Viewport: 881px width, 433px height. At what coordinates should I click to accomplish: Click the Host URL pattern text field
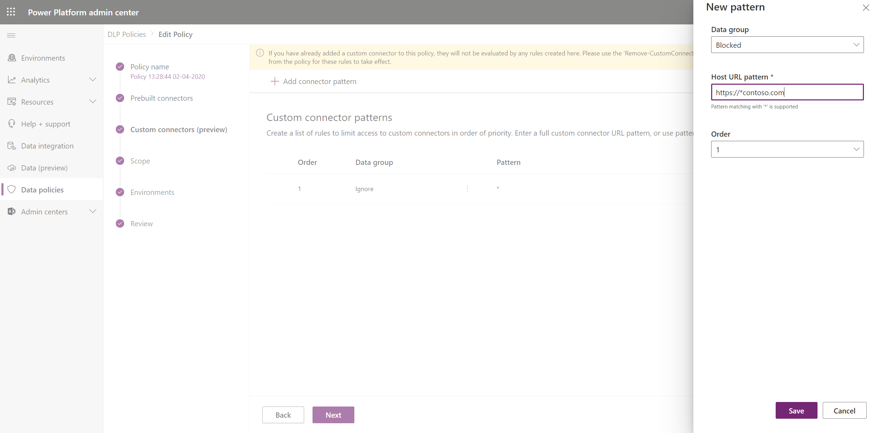click(x=787, y=92)
